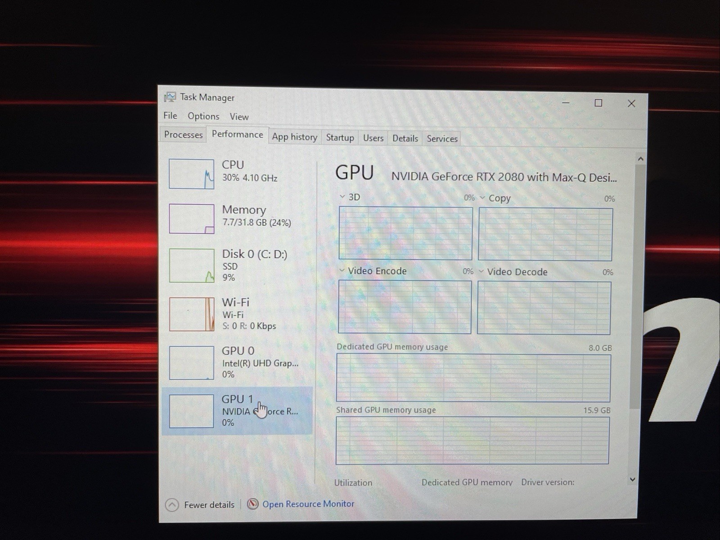The height and width of the screenshot is (540, 720).
Task: Click the '7.7/31.8 GB (24%)' memory text
Action: 256,222
